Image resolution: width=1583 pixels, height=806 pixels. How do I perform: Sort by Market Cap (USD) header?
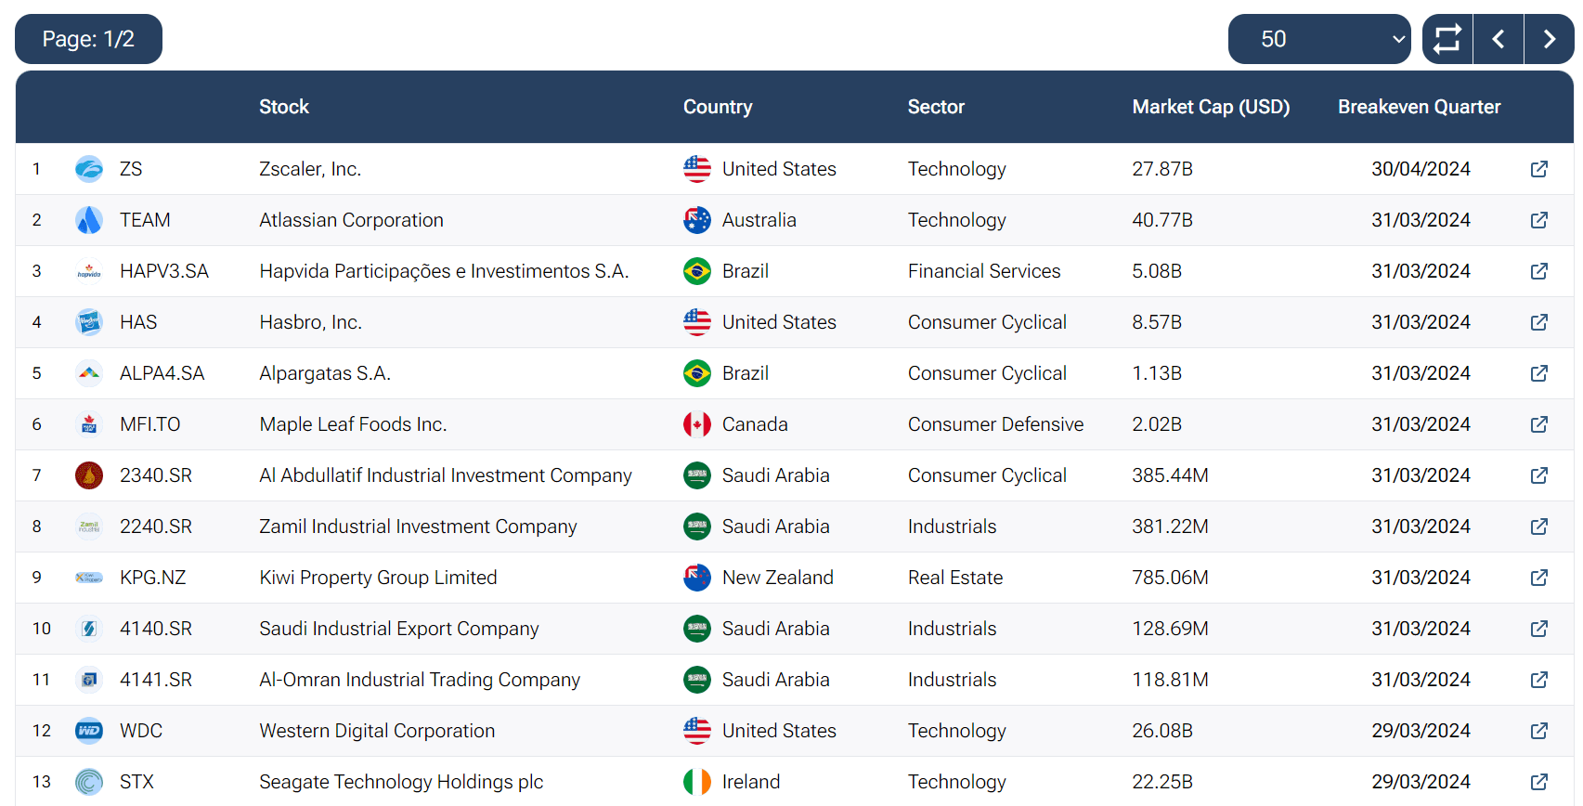point(1211,107)
